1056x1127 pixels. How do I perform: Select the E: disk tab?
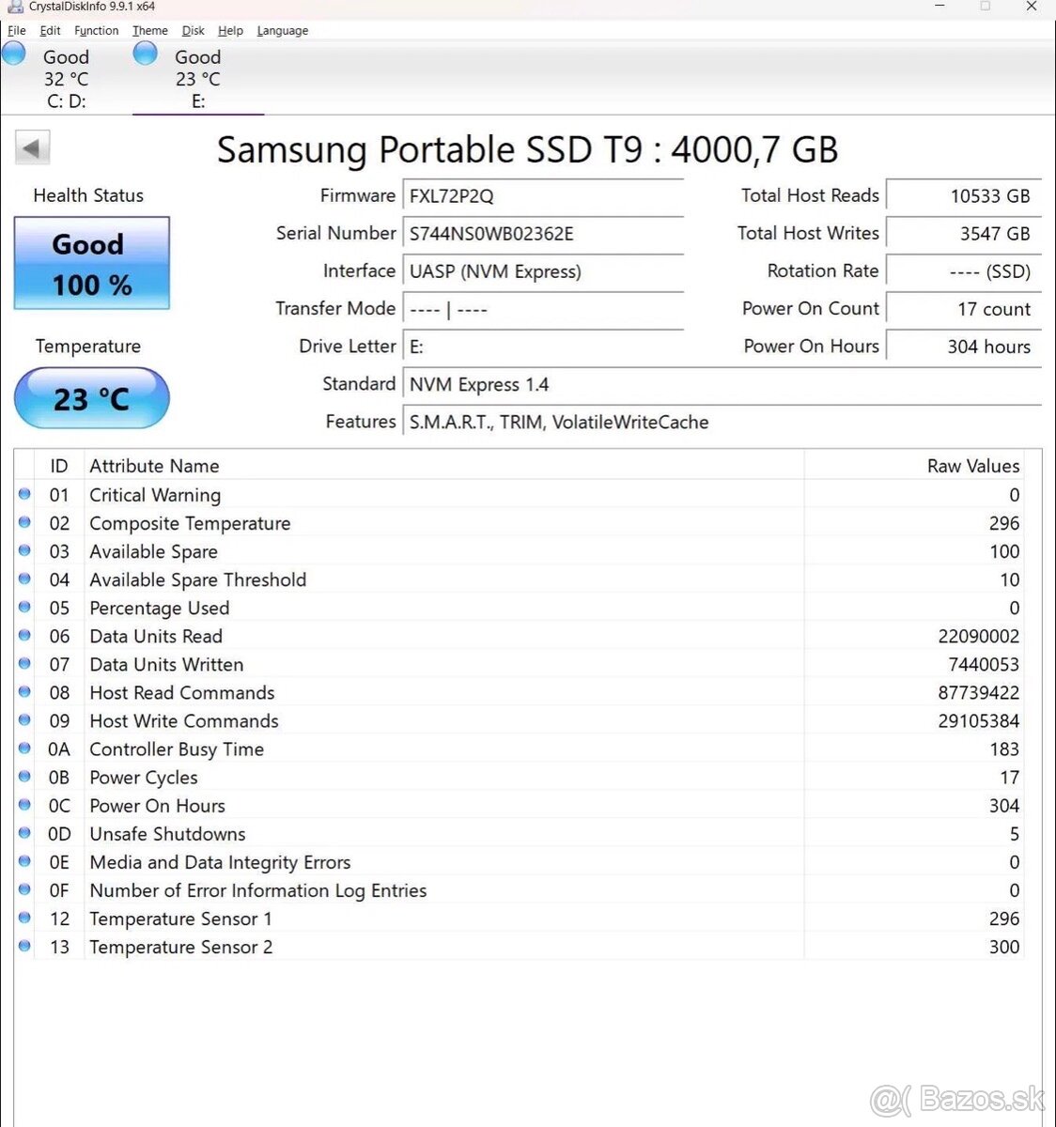(197, 79)
